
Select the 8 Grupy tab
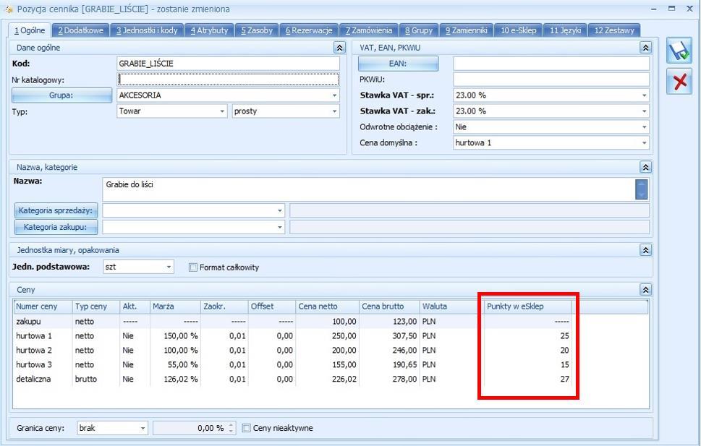[419, 30]
